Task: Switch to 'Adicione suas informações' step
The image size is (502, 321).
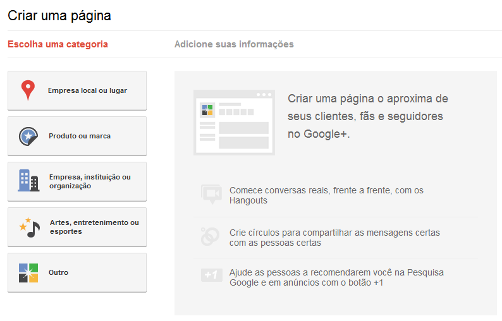Action: tap(234, 44)
